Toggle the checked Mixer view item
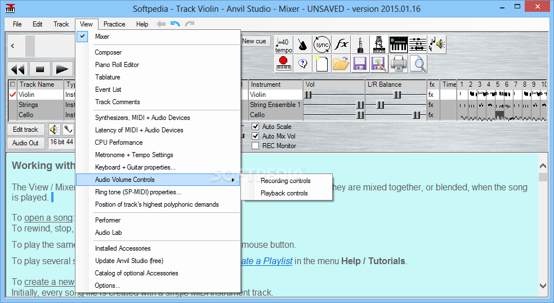This screenshot has height=303, width=554. 158,37
